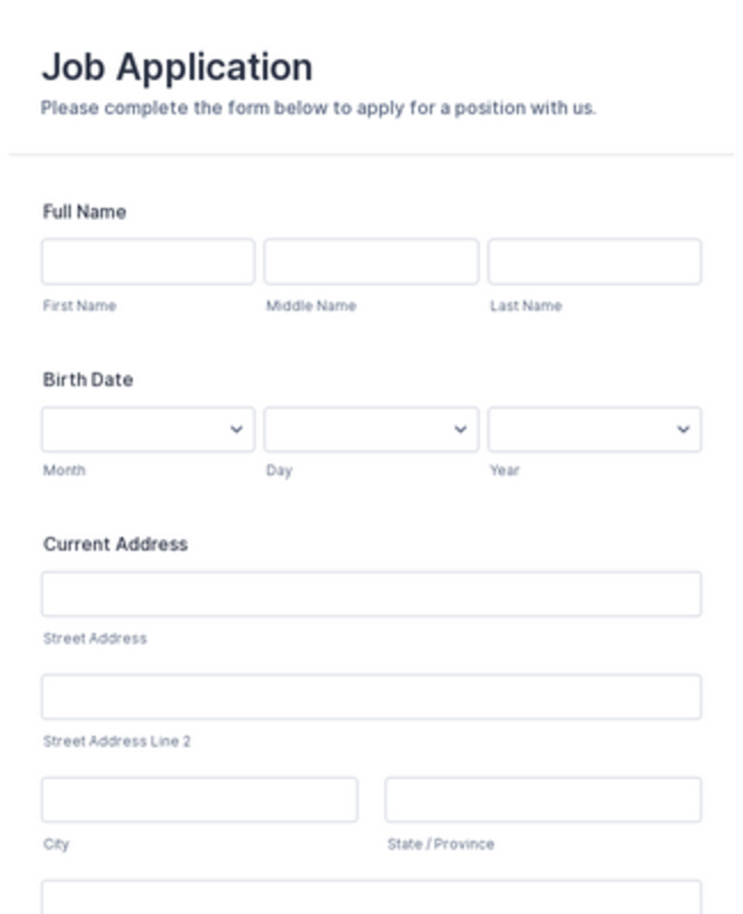Open the Day dropdown under Birth Date

click(x=371, y=430)
